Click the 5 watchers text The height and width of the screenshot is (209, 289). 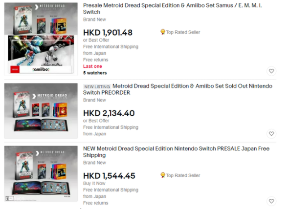pyautogui.click(x=95, y=73)
